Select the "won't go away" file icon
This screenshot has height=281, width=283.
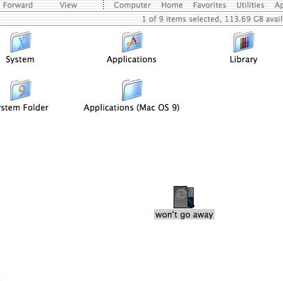pyautogui.click(x=184, y=197)
